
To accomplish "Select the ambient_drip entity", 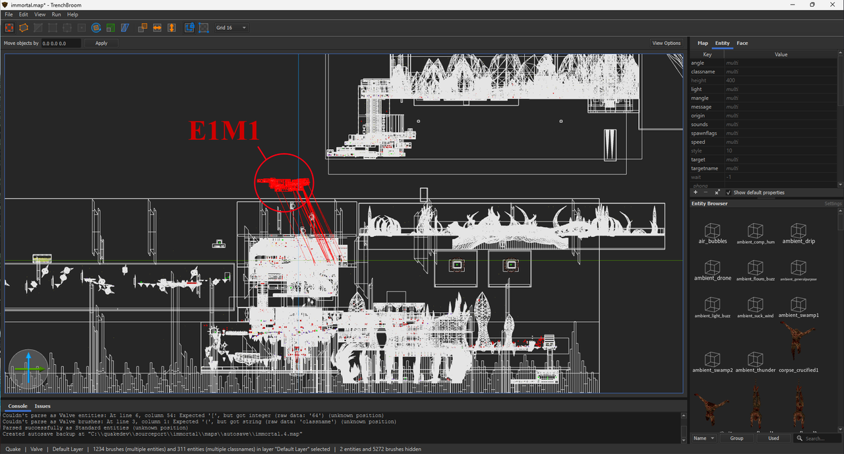I will tap(799, 234).
